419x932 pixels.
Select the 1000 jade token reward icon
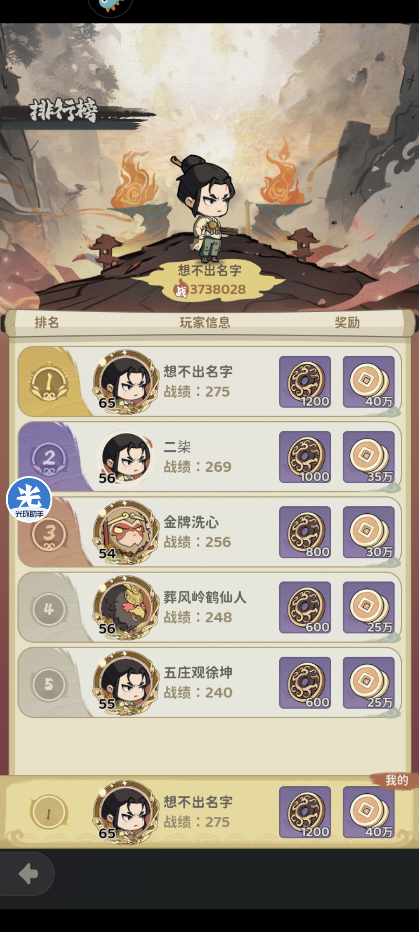(x=305, y=457)
